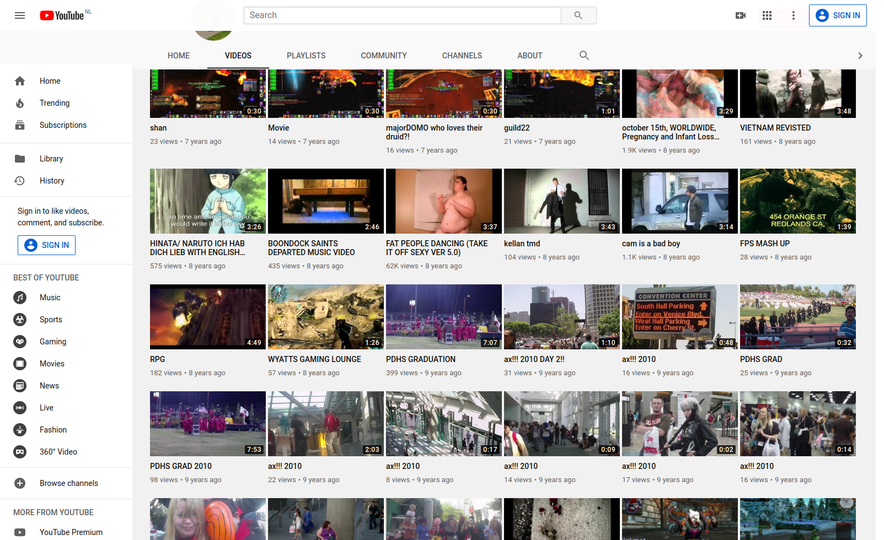
Task: Open the PDHS GRADUATION video thumbnail
Action: click(444, 317)
